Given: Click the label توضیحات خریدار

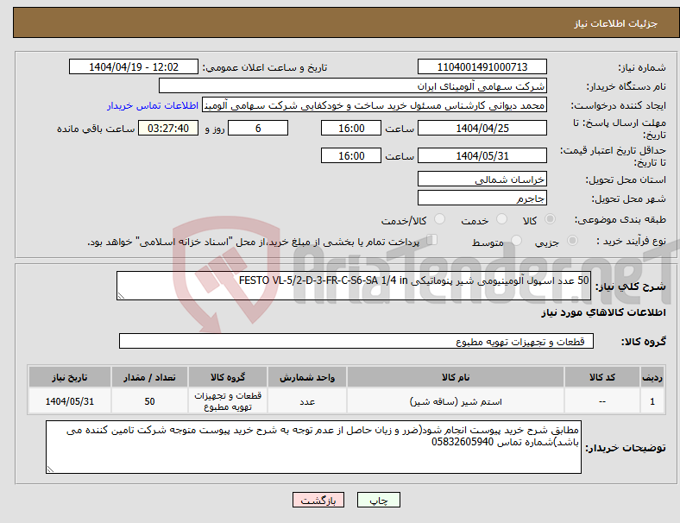Looking at the screenshot, I should [626, 448].
